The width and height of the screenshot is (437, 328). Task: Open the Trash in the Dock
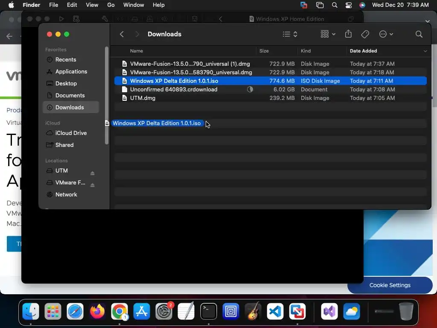pyautogui.click(x=406, y=311)
